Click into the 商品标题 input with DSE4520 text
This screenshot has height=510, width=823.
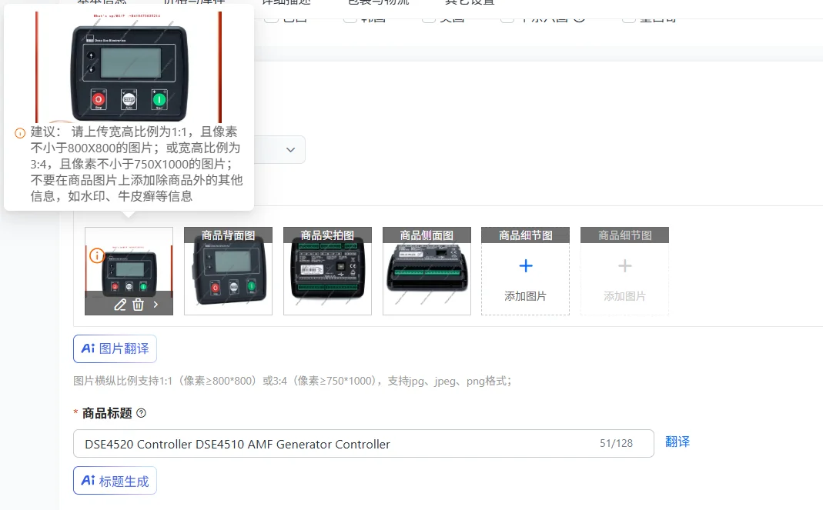(x=363, y=443)
